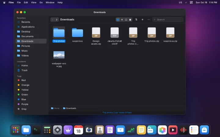The height and width of the screenshot is (137, 220).
Task: Open Pictures in the sidebar
Action: (31, 46)
